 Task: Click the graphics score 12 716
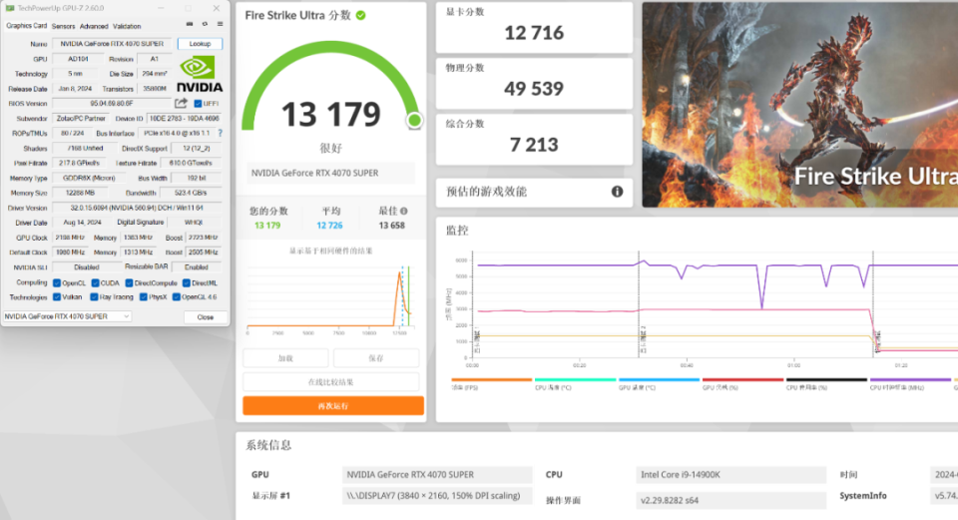pyautogui.click(x=534, y=33)
